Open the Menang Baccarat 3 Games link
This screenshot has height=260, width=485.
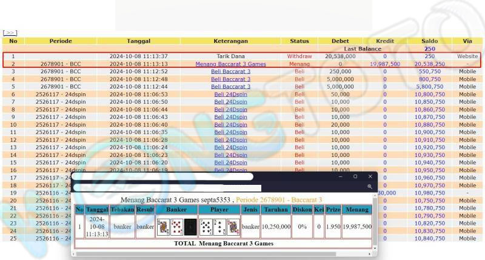tap(230, 64)
